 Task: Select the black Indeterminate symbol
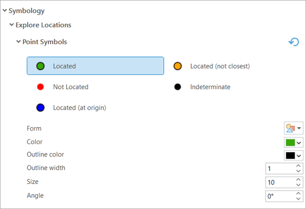point(202,87)
